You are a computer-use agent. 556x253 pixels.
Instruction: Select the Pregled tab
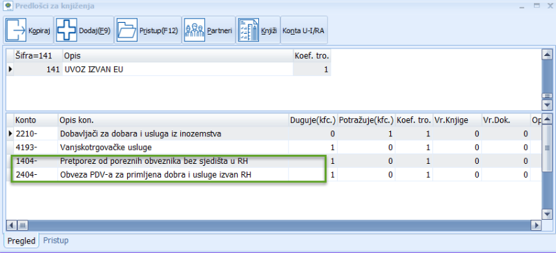[21, 241]
